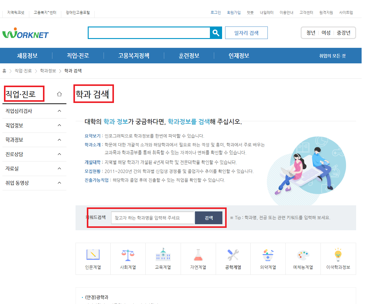Click the home icon beside 직업·진로
This screenshot has width=368, height=304.
tap(59, 94)
